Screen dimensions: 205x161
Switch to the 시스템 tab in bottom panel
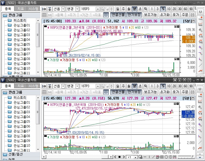[x=34, y=86]
